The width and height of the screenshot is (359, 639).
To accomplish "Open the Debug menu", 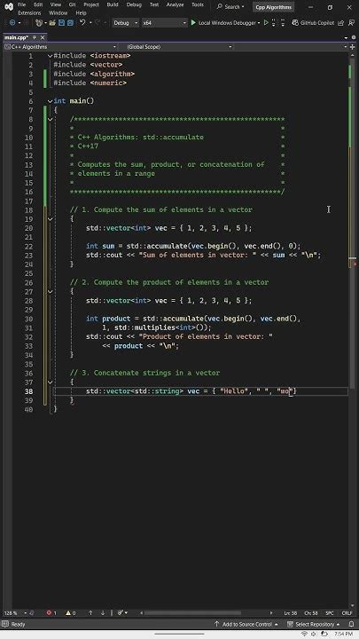I will (134, 4).
